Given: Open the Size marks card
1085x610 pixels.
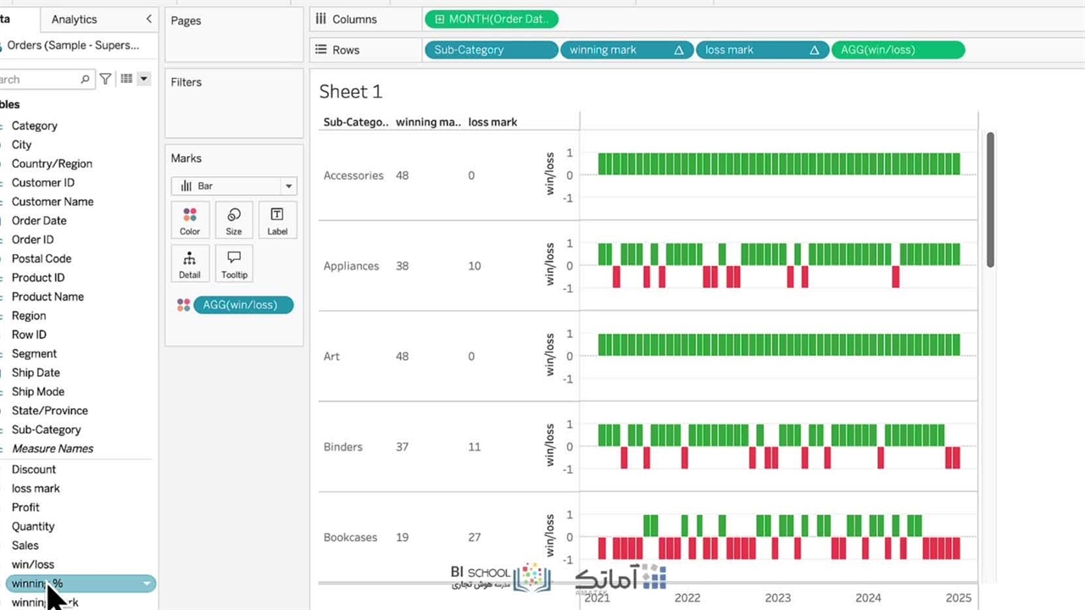Looking at the screenshot, I should pos(234,219).
